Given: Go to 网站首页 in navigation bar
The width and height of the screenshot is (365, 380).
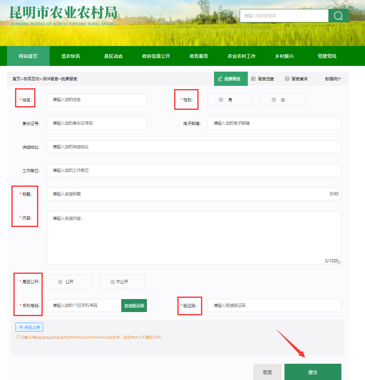Looking at the screenshot, I should (x=28, y=56).
